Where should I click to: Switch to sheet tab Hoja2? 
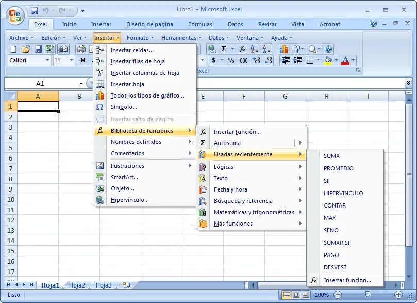point(77,285)
